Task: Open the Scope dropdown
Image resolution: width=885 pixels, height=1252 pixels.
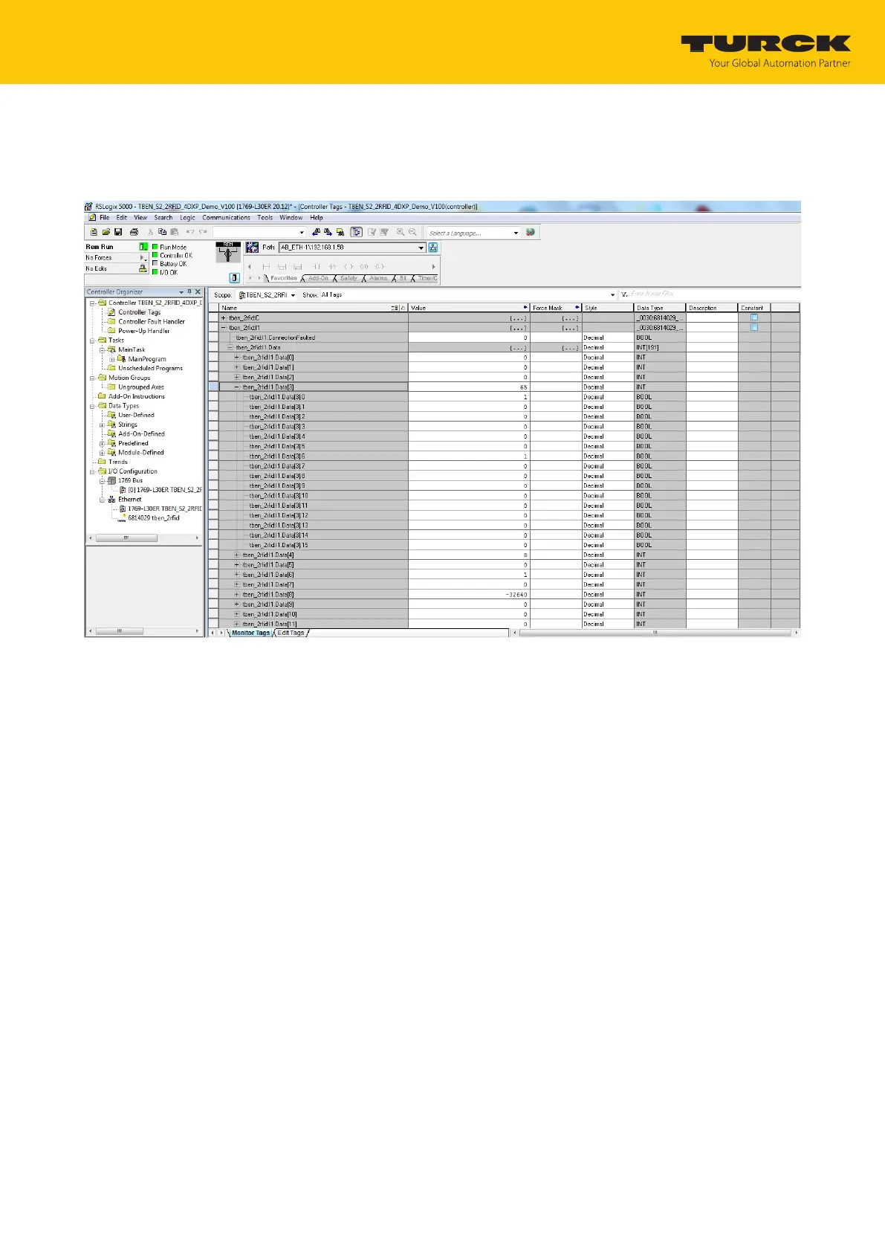Action: point(293,295)
